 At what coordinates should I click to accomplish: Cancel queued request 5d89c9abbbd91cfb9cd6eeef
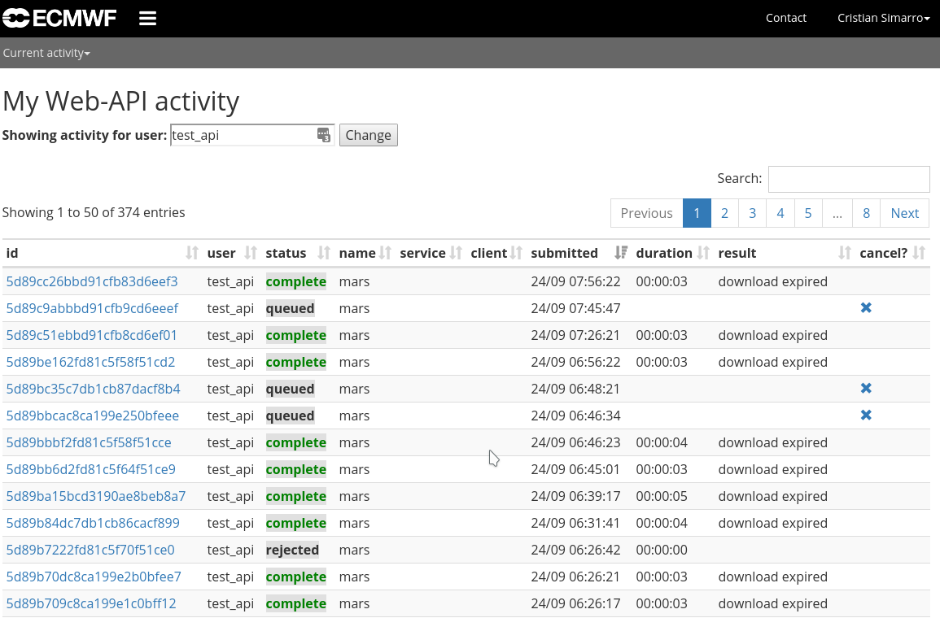[x=866, y=308]
